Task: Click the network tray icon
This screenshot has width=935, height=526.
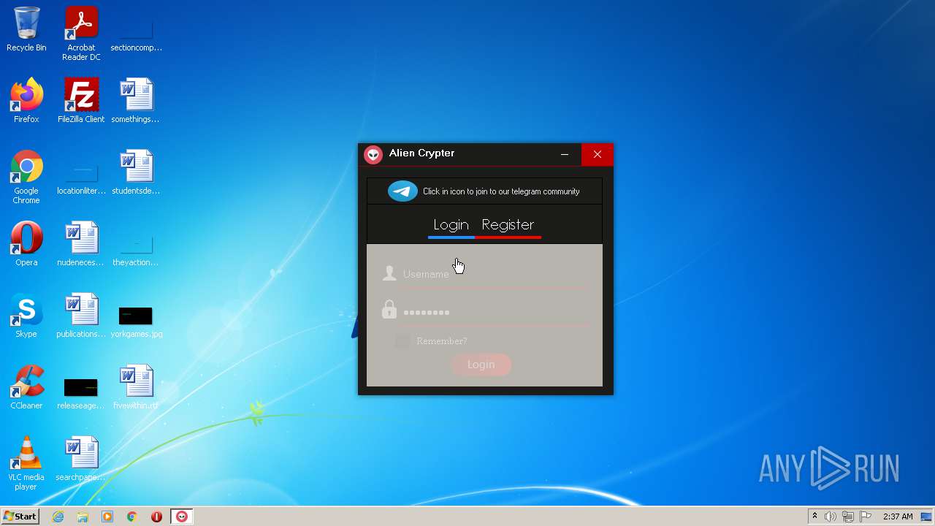Action: pyautogui.click(x=848, y=517)
